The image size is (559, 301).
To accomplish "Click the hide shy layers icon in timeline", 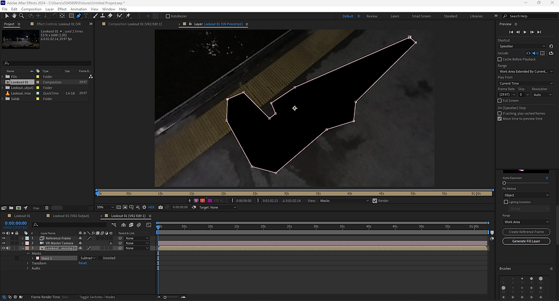I will [x=124, y=225].
